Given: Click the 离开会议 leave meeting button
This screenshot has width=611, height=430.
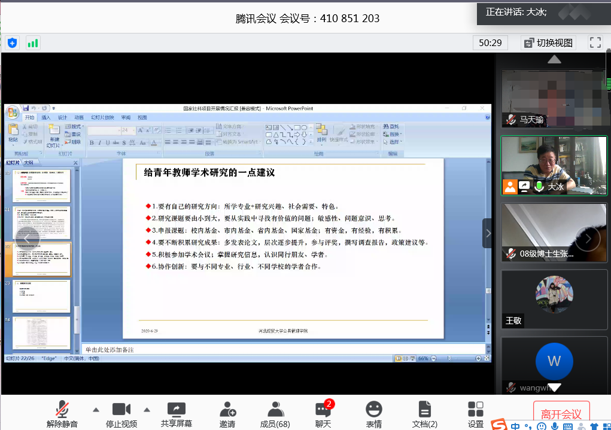Looking at the screenshot, I should 561,414.
